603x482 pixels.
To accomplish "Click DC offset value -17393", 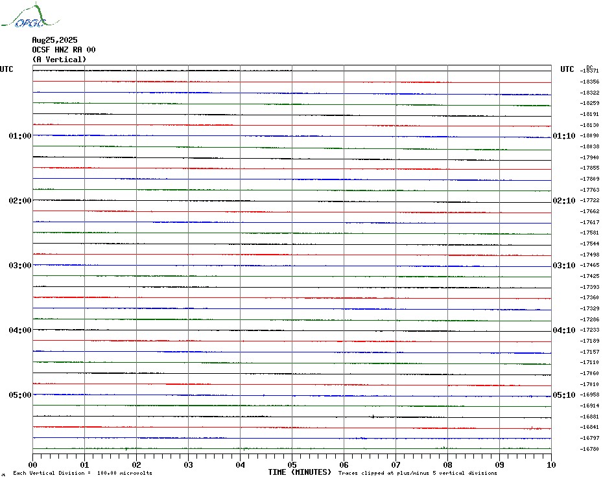I will [589, 287].
